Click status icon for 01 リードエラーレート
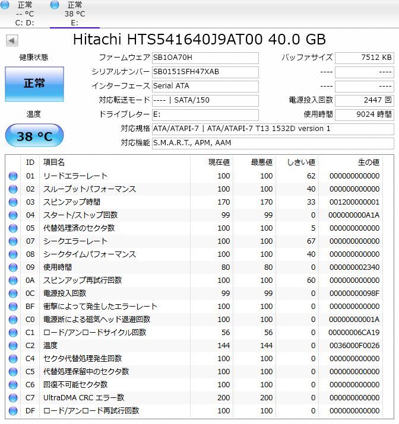 [x=13, y=176]
